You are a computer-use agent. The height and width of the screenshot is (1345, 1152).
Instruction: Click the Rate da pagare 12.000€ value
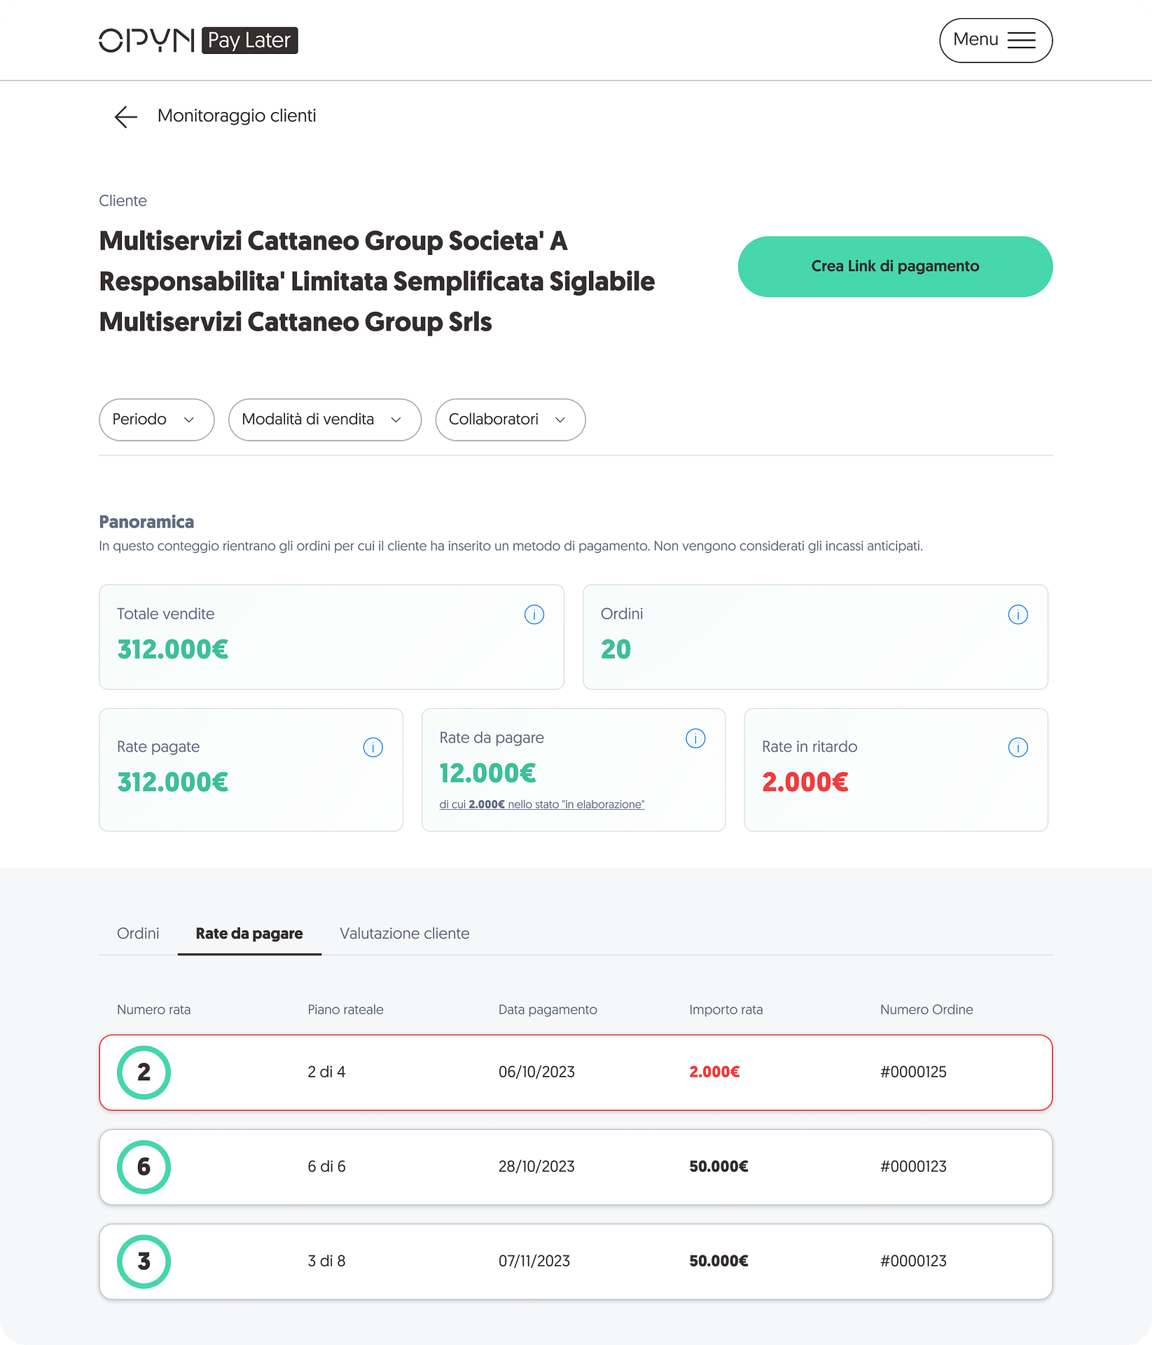(487, 773)
